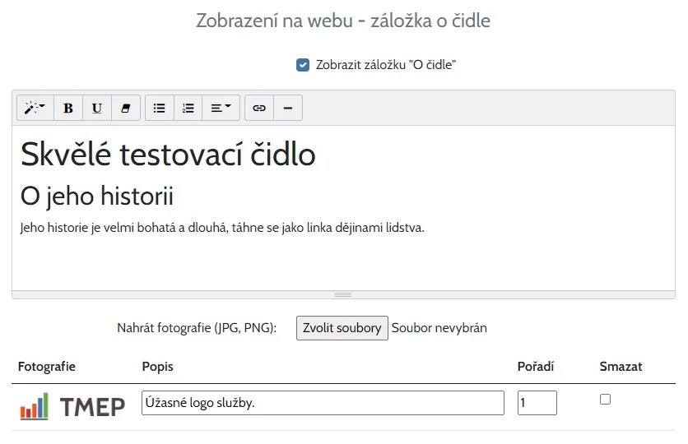Click the 'Soubor nevybrán' file status text

[x=439, y=328]
